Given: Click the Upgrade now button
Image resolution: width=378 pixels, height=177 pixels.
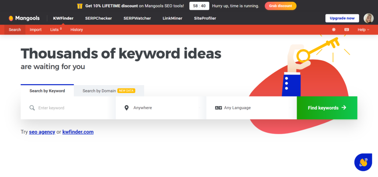Looking at the screenshot, I should [342, 18].
